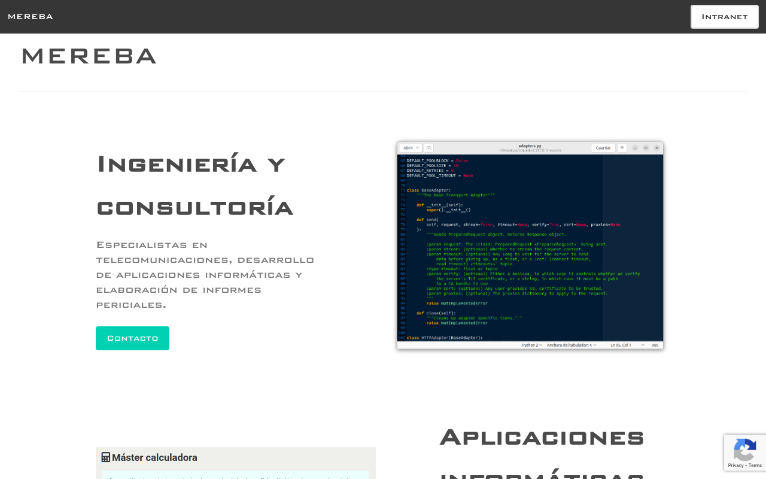Open the Contacto button

click(132, 338)
